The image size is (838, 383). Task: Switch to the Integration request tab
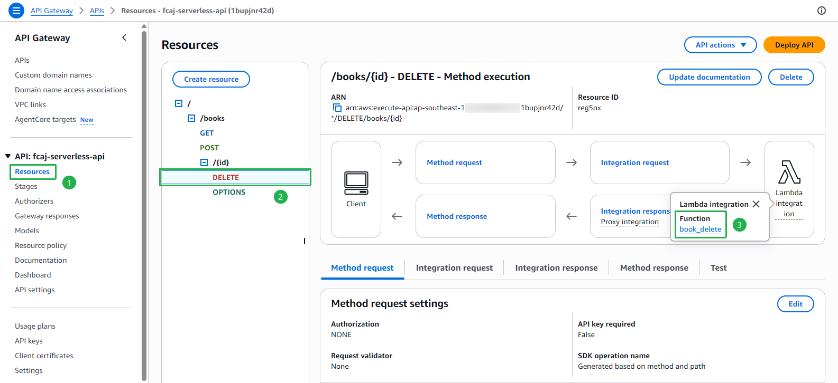(x=454, y=268)
